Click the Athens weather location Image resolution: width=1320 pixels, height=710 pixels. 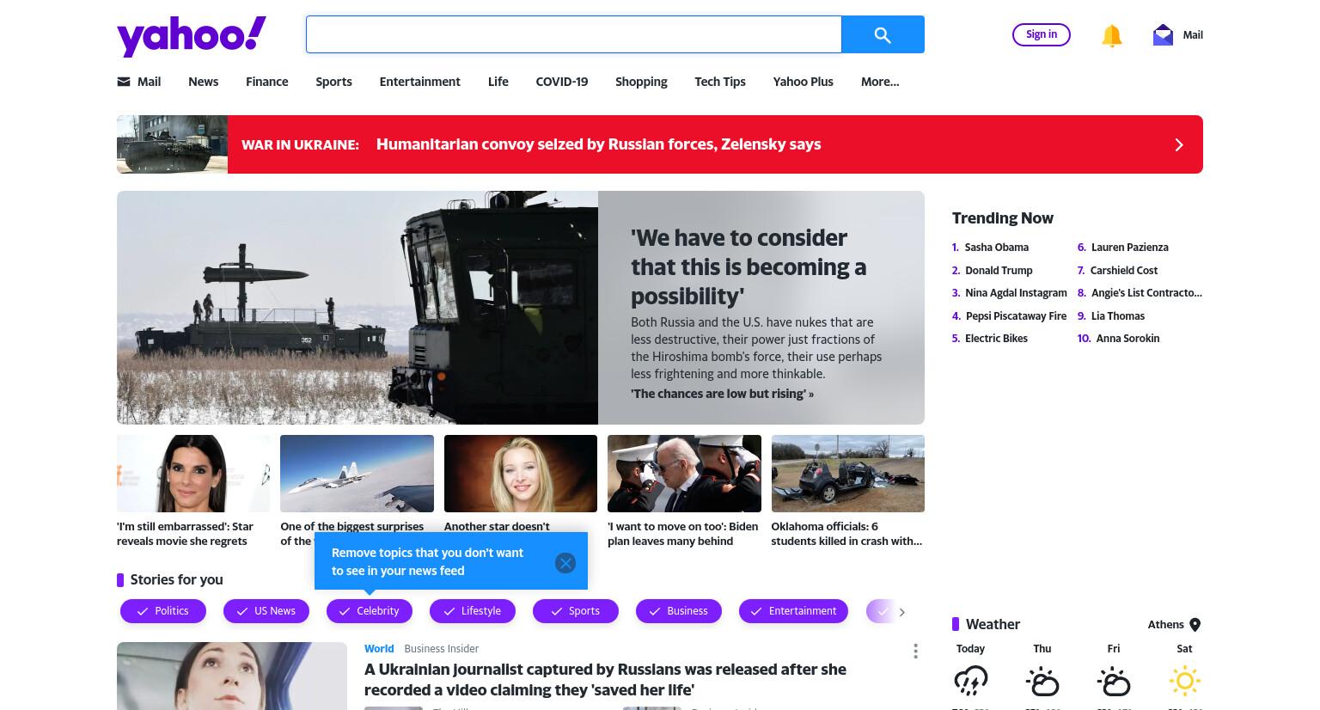tap(1165, 625)
